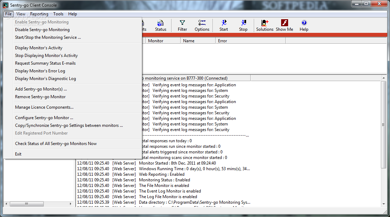Click the Monitor column header
Screen dimensions: 390x217
click(163, 41)
